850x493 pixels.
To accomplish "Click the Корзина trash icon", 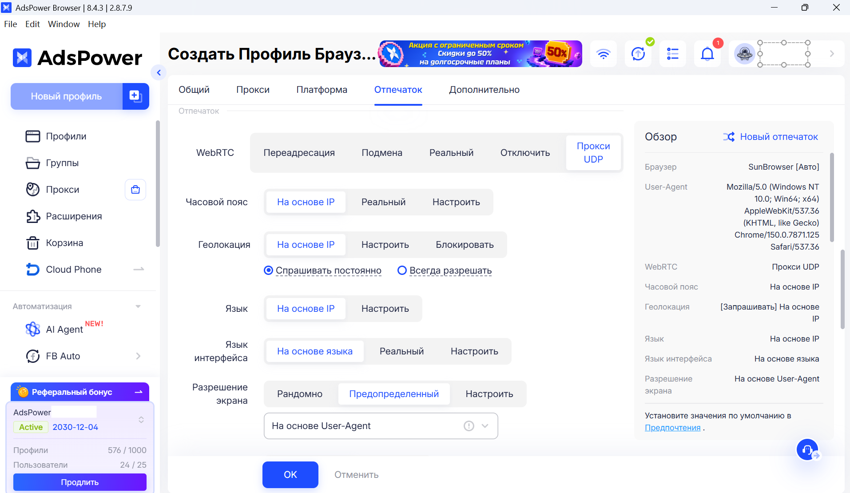I will click(33, 243).
